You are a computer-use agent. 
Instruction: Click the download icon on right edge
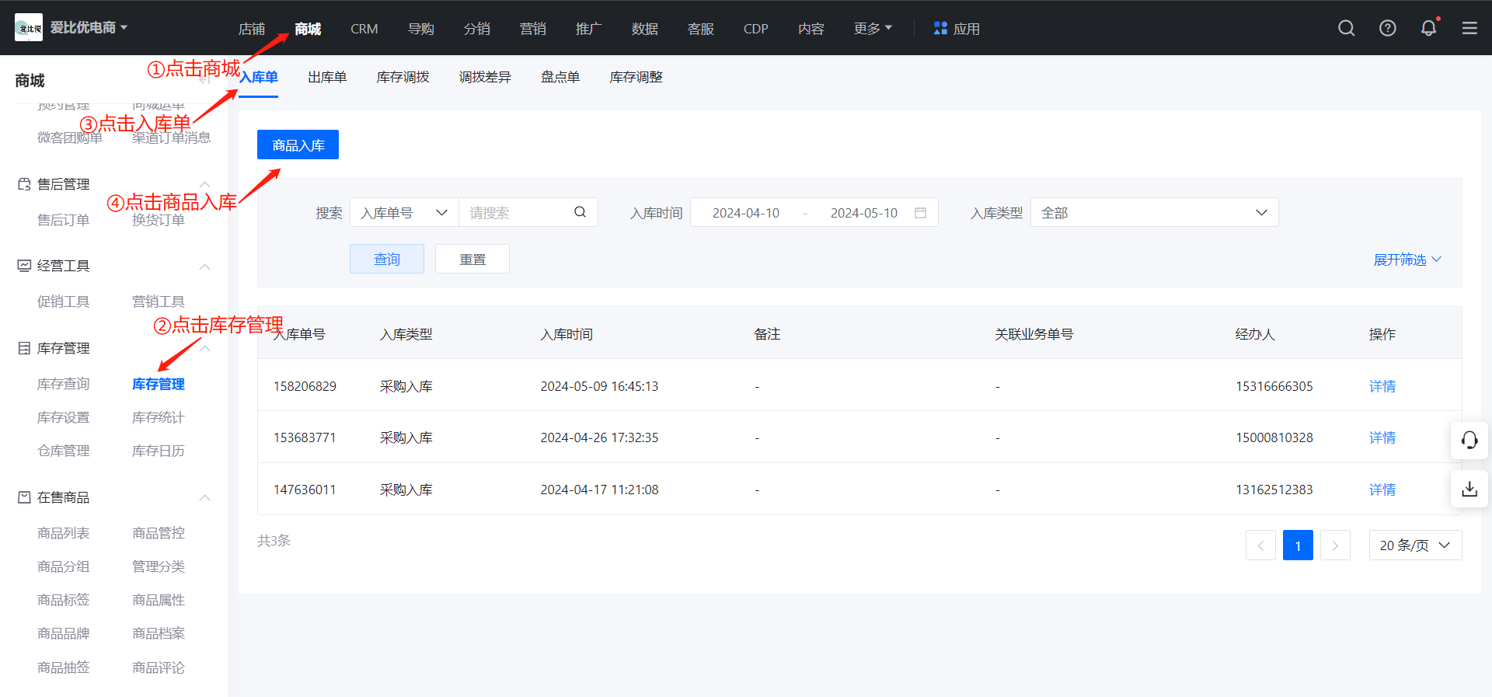pyautogui.click(x=1469, y=490)
